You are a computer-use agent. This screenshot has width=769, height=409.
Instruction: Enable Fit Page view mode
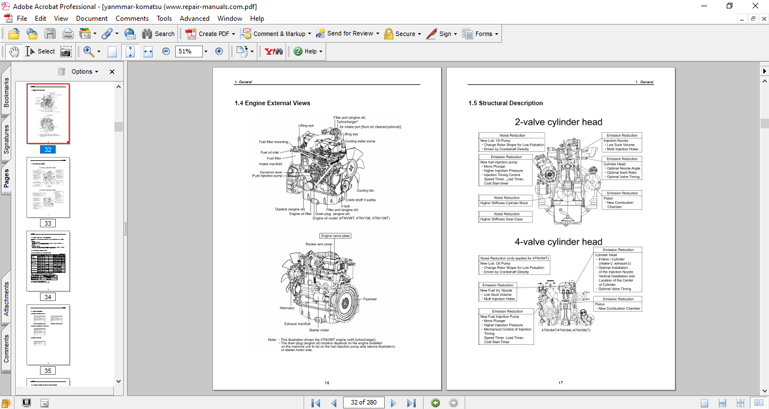pyautogui.click(x=130, y=51)
